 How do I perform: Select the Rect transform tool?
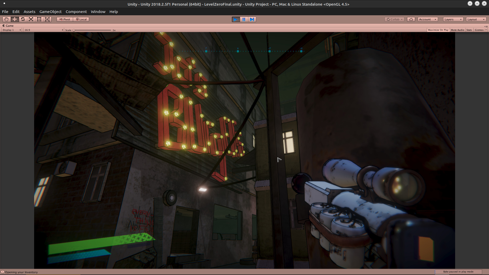point(39,19)
